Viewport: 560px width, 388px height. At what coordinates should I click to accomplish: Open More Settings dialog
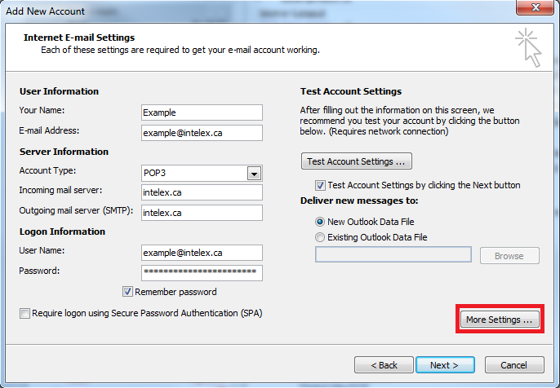click(x=500, y=320)
